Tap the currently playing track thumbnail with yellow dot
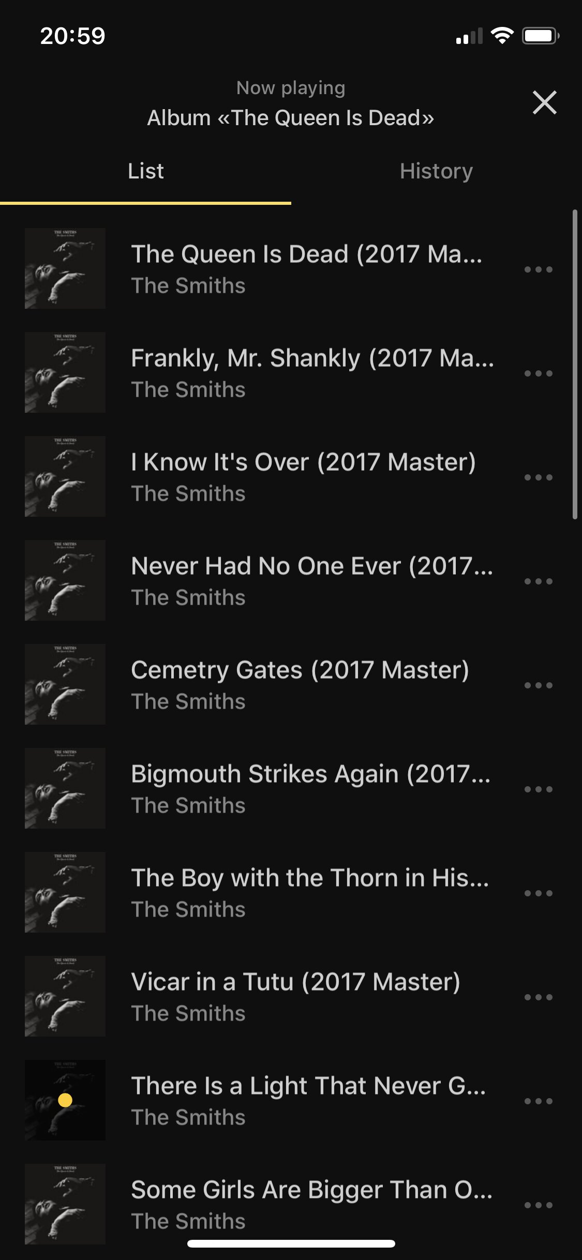582x1260 pixels. (x=65, y=1100)
